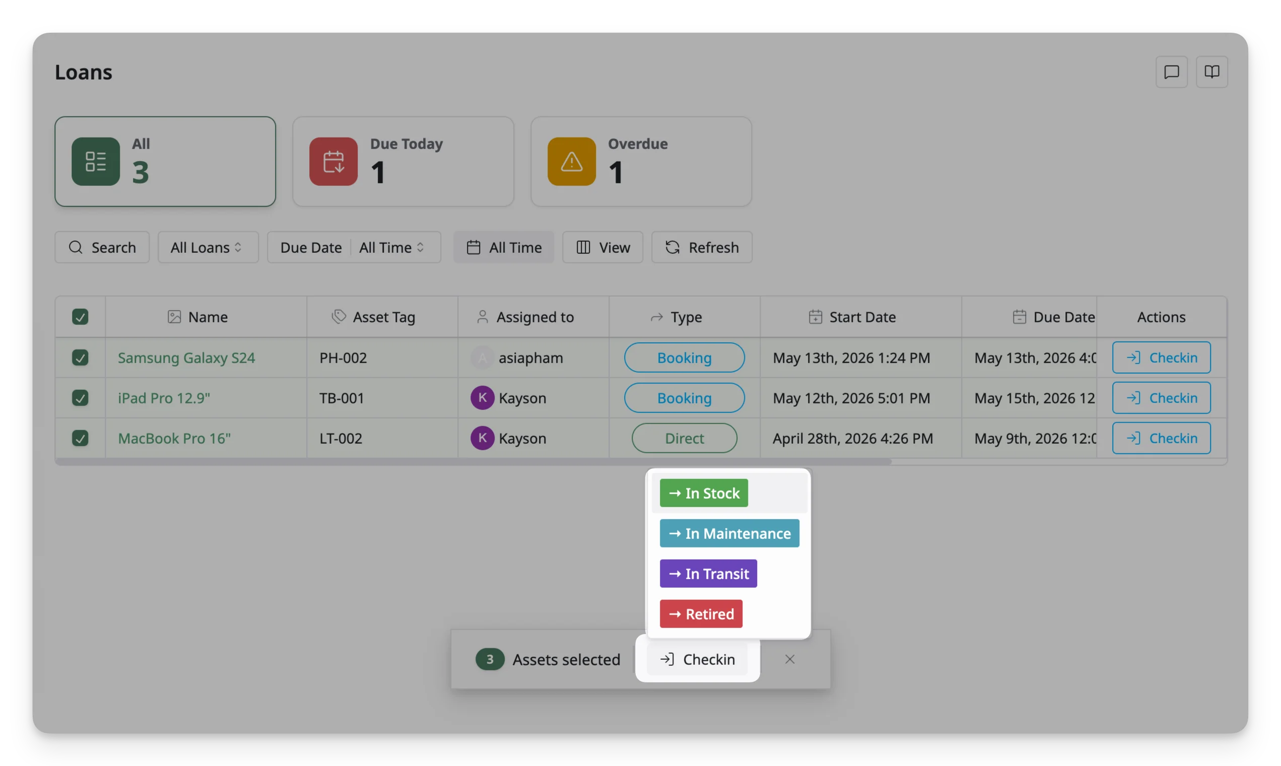This screenshot has width=1281, height=766.
Task: Click the Actions column header
Action: (x=1161, y=316)
